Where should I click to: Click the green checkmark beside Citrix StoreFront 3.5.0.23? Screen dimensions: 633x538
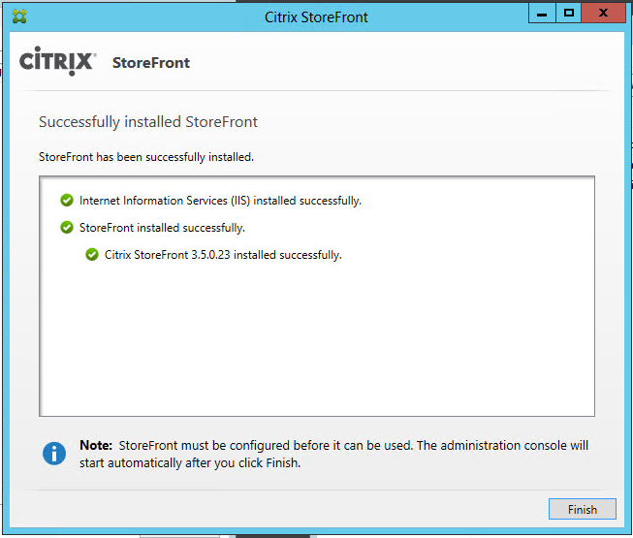point(92,255)
